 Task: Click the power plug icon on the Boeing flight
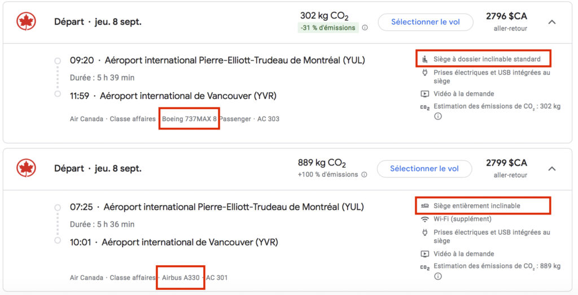(425, 73)
